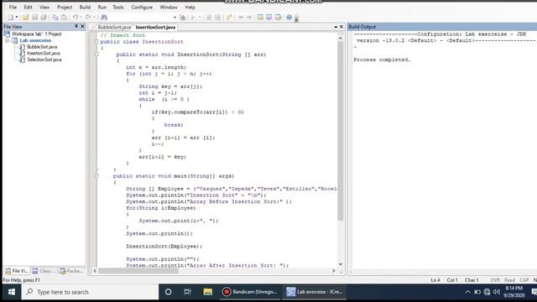This screenshot has width=537, height=302.
Task: Click the editor vertical scrollbar thumb
Action: point(340,131)
